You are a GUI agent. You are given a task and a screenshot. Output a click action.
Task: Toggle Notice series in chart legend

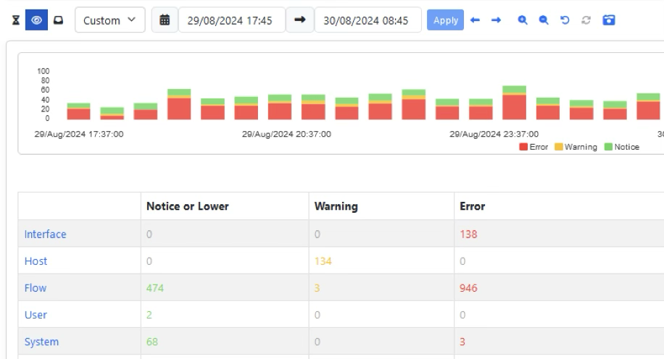click(x=622, y=147)
